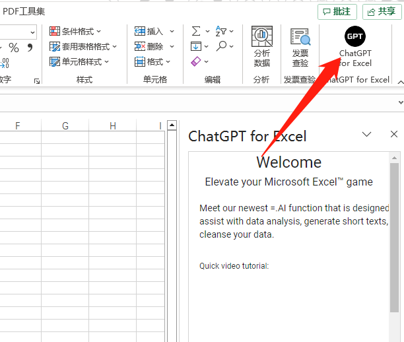Select column F header

18,125
